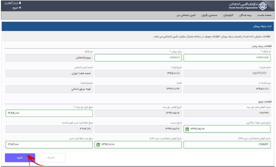Screen dimensions: 276x167
Task: Focus the purchasing power certificate number field
Action: point(227,145)
